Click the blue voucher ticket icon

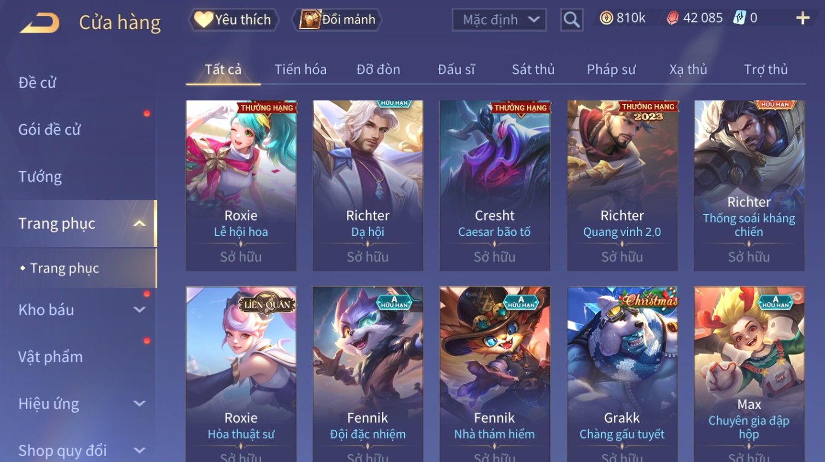pyautogui.click(x=740, y=18)
